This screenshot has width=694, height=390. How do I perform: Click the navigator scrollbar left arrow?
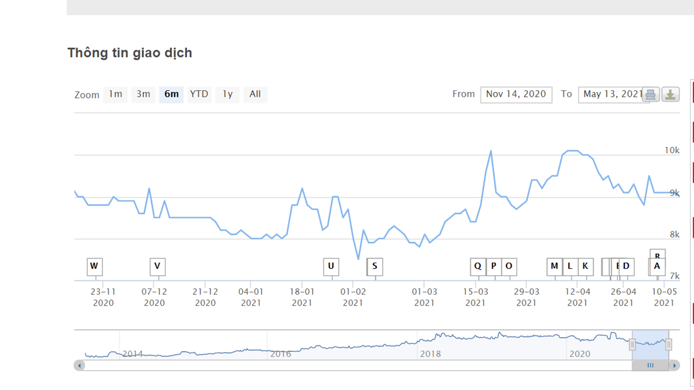80,365
